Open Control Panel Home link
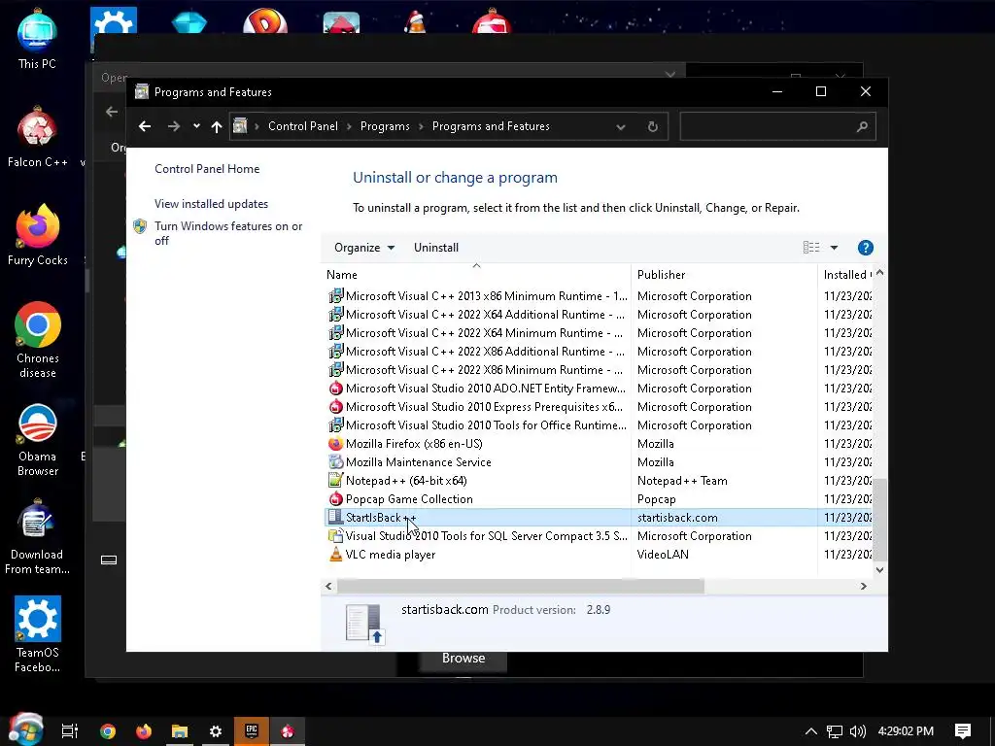This screenshot has width=995, height=746. pyautogui.click(x=207, y=169)
